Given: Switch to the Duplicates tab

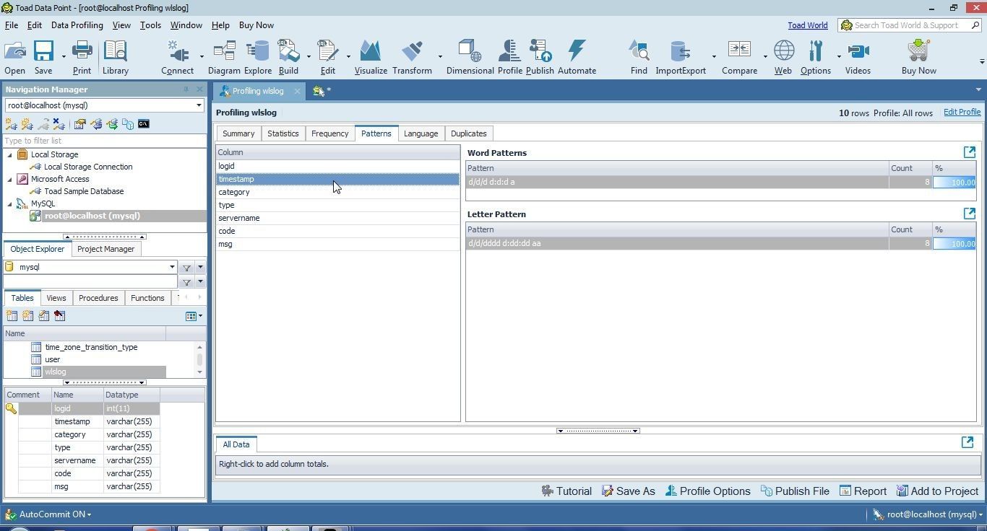Looking at the screenshot, I should (468, 133).
